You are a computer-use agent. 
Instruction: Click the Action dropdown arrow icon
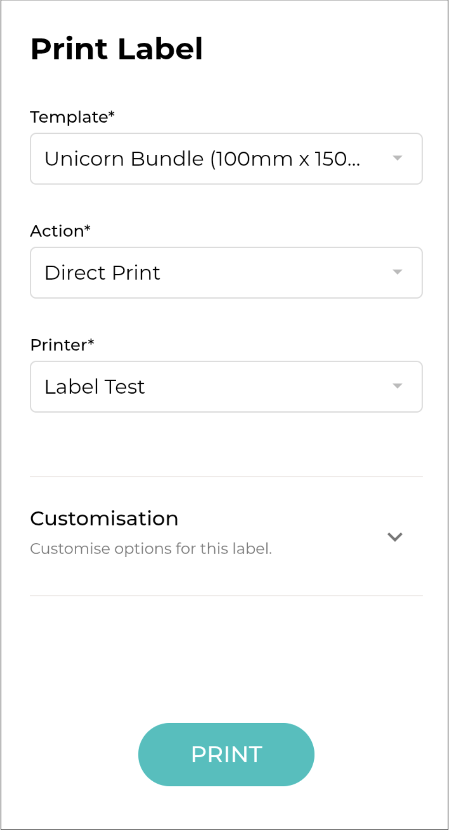[397, 272]
